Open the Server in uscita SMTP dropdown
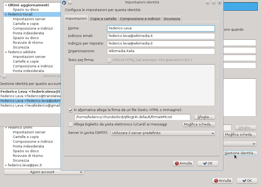262x187 pixels. click(x=163, y=133)
